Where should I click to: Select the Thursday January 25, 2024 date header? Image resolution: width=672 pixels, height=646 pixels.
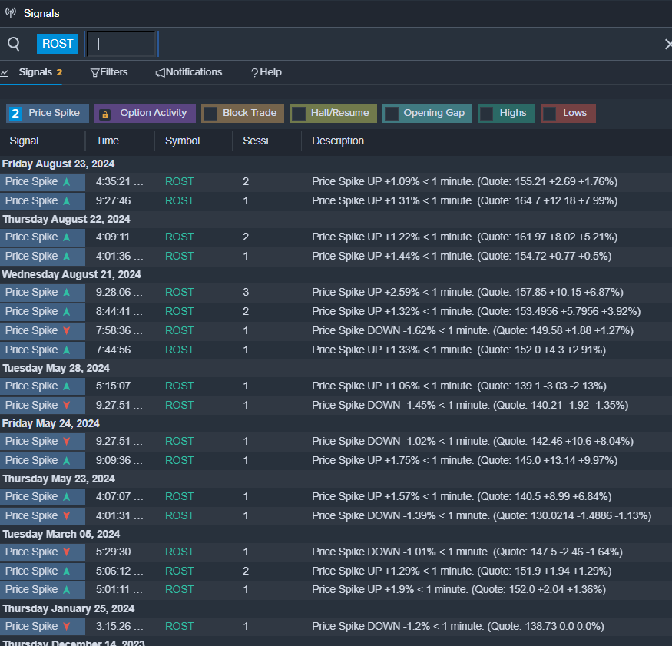[x=68, y=608]
